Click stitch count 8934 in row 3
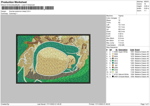The width and height of the screenshot is (150, 106). tap(116, 56)
